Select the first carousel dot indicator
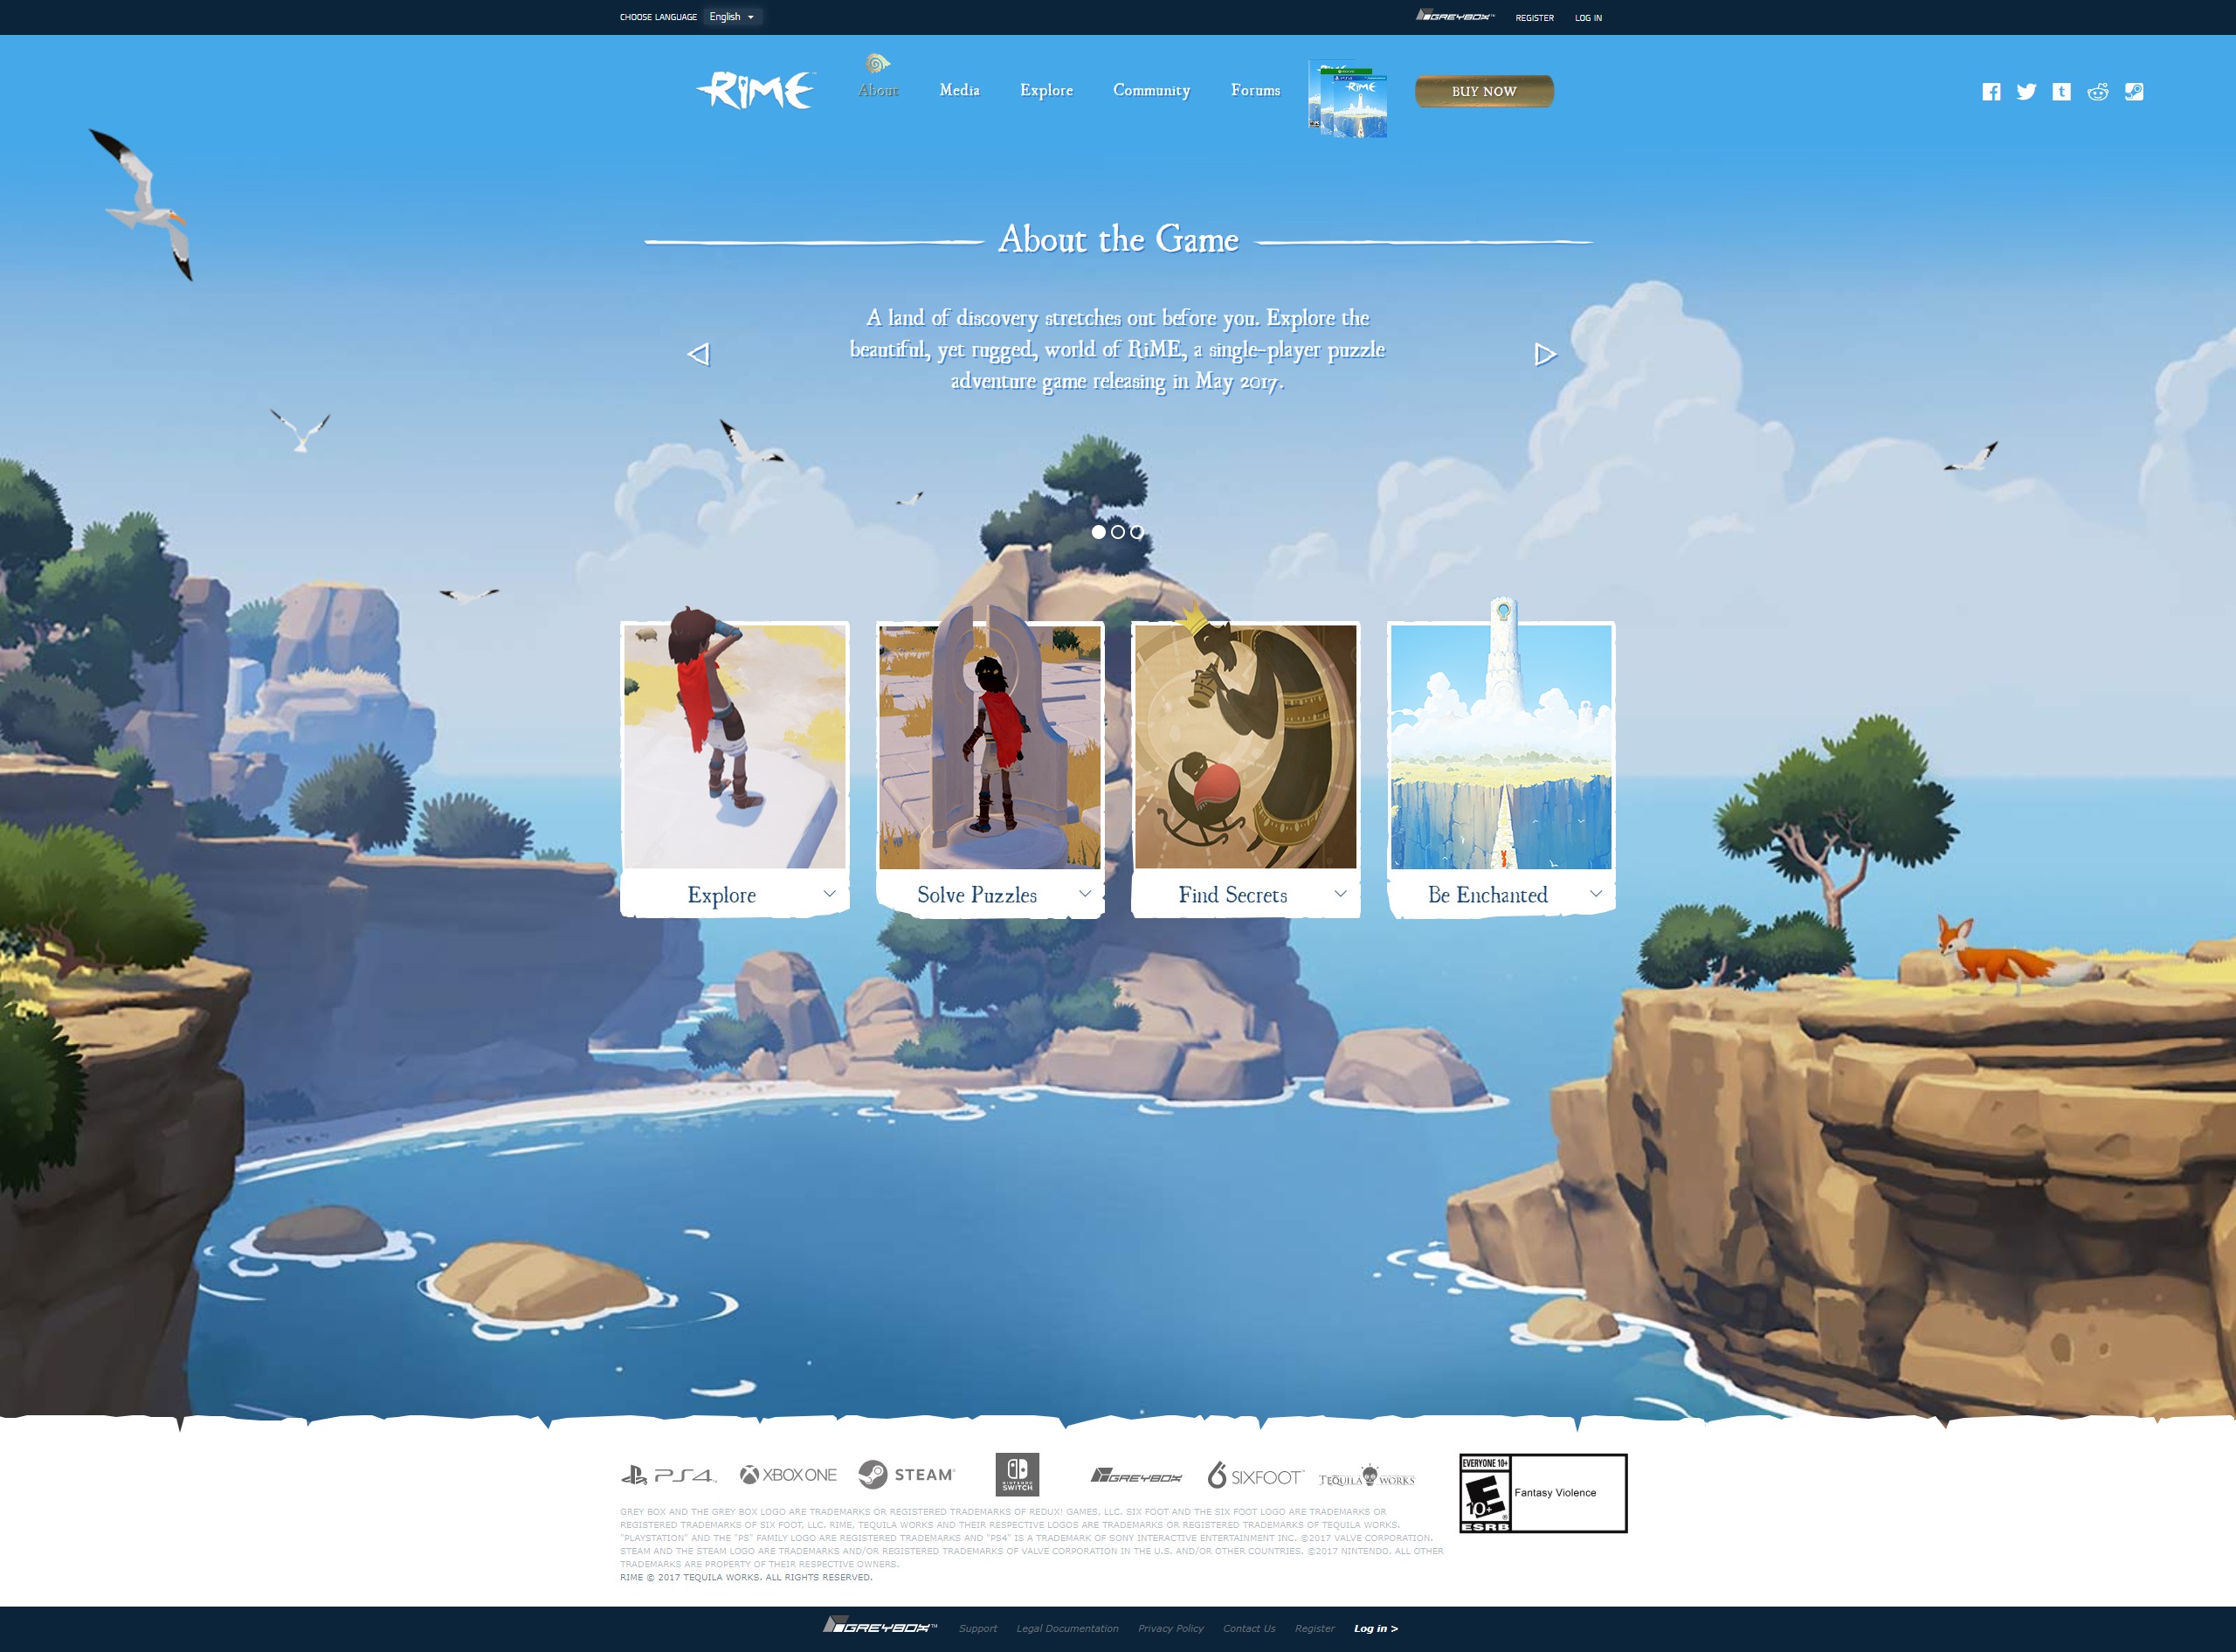 [1099, 532]
